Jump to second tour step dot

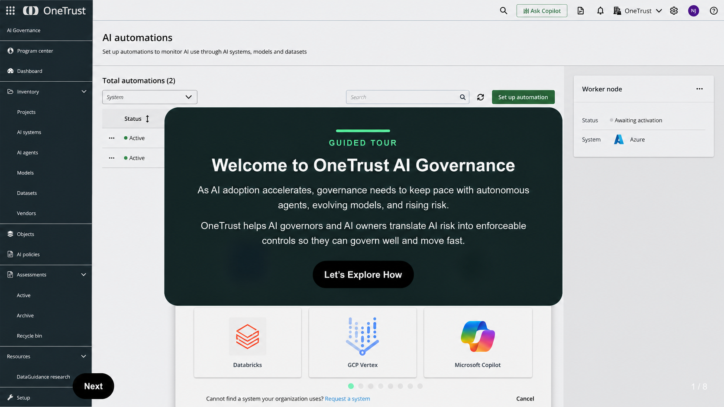[x=361, y=386]
